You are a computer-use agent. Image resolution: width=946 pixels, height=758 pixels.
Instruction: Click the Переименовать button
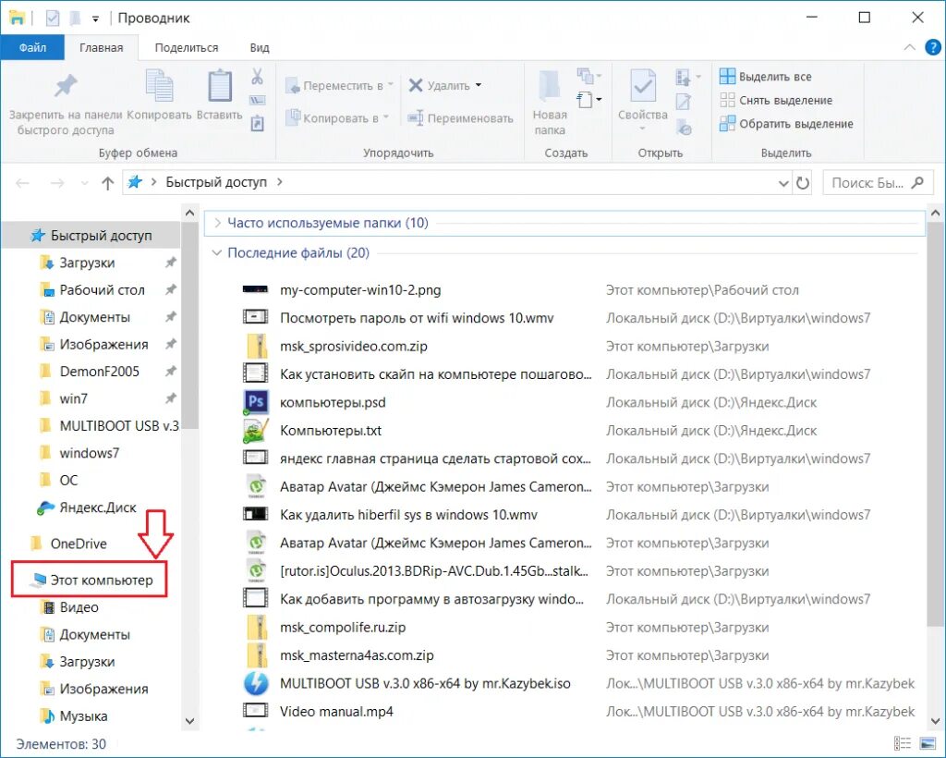460,118
